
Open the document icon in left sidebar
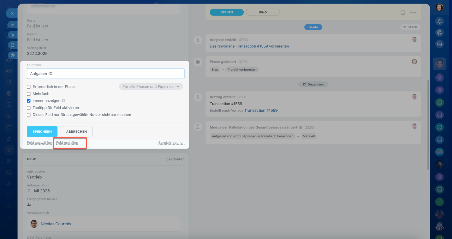coord(9,82)
